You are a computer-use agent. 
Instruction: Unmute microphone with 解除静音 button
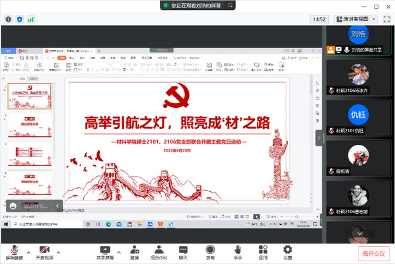[x=15, y=253]
